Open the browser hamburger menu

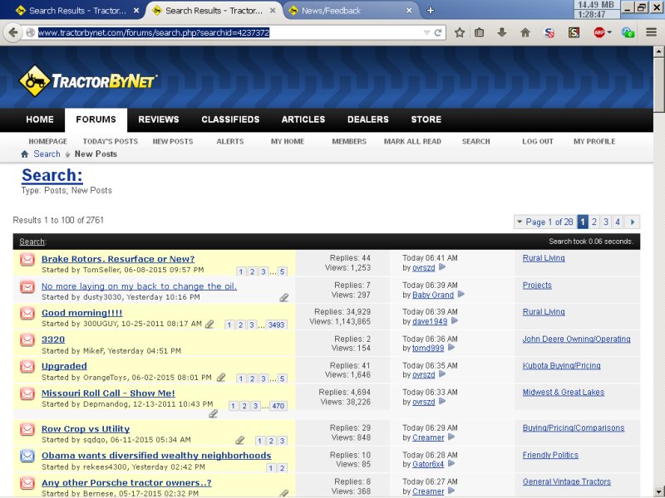coord(652,32)
